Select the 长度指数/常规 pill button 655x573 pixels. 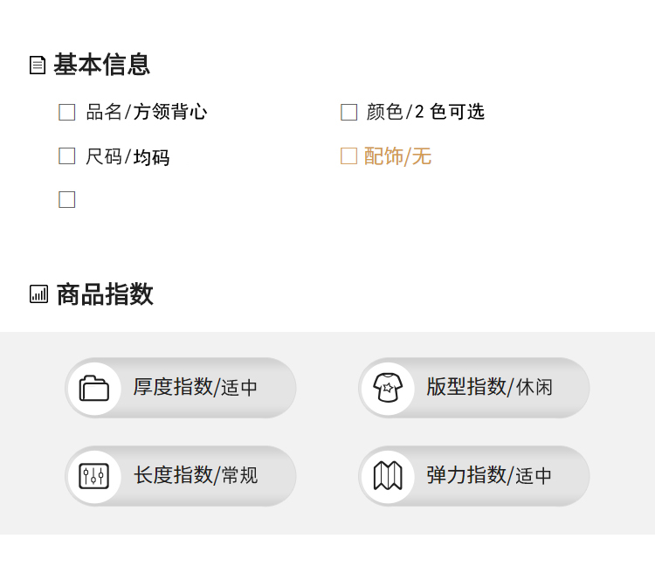[x=181, y=476]
